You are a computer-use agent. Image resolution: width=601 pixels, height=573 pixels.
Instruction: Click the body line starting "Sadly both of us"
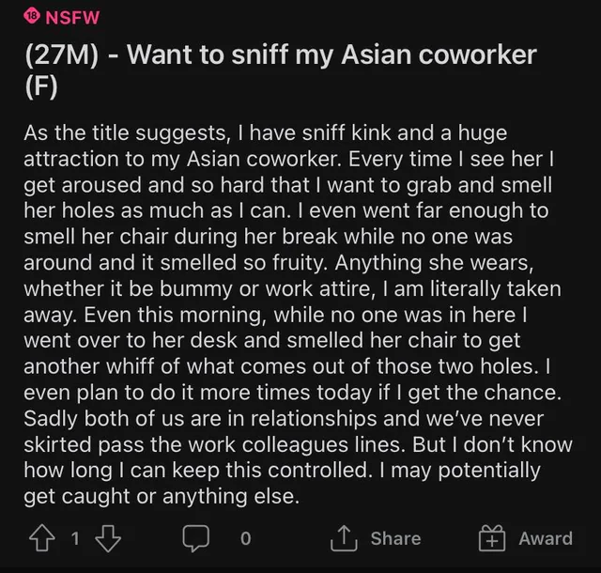pos(284,418)
